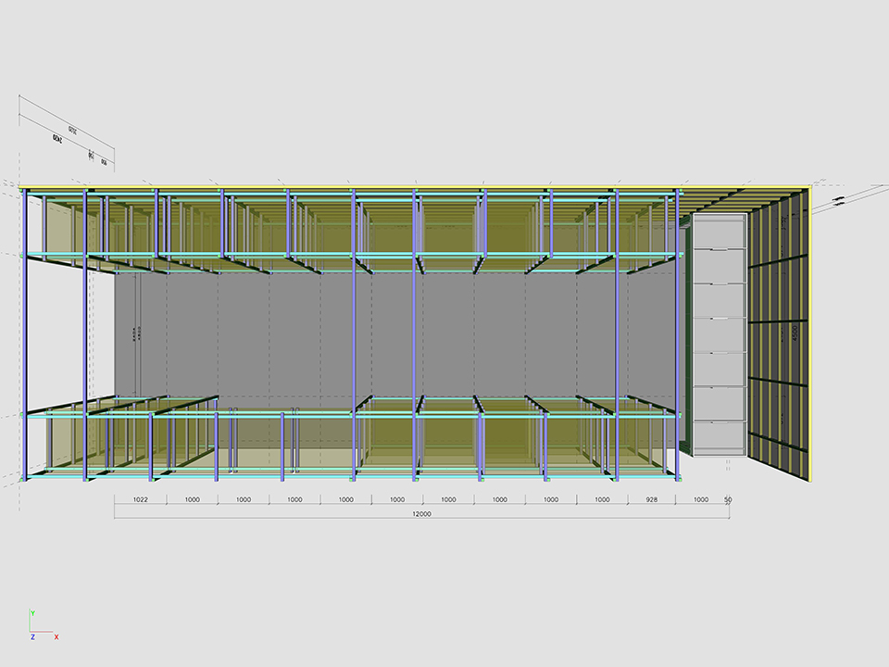The image size is (889, 667).
Task: Pick the 1000 dimension right of 928
Action: point(701,499)
